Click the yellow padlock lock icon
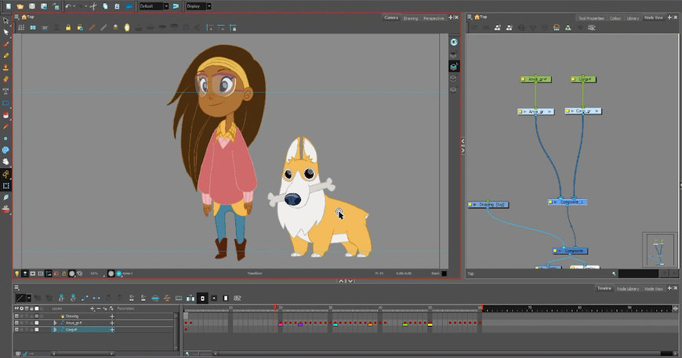Screen dimensions: 682x358 (68, 27)
